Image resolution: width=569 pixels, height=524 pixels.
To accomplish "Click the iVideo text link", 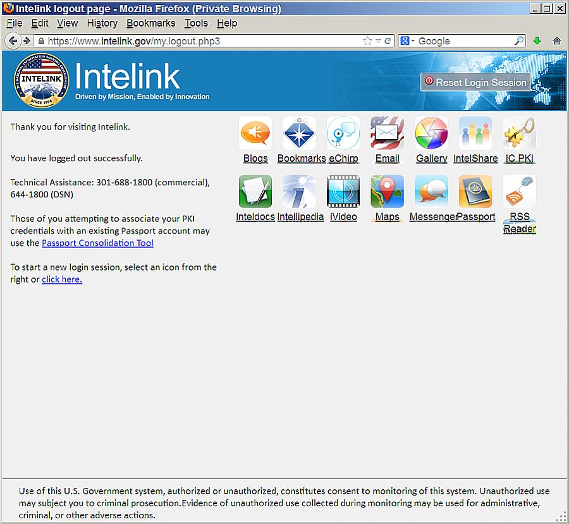I will click(x=343, y=217).
